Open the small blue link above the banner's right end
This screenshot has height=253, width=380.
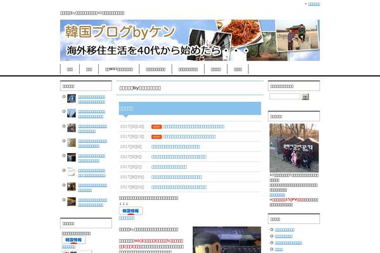click(314, 4)
